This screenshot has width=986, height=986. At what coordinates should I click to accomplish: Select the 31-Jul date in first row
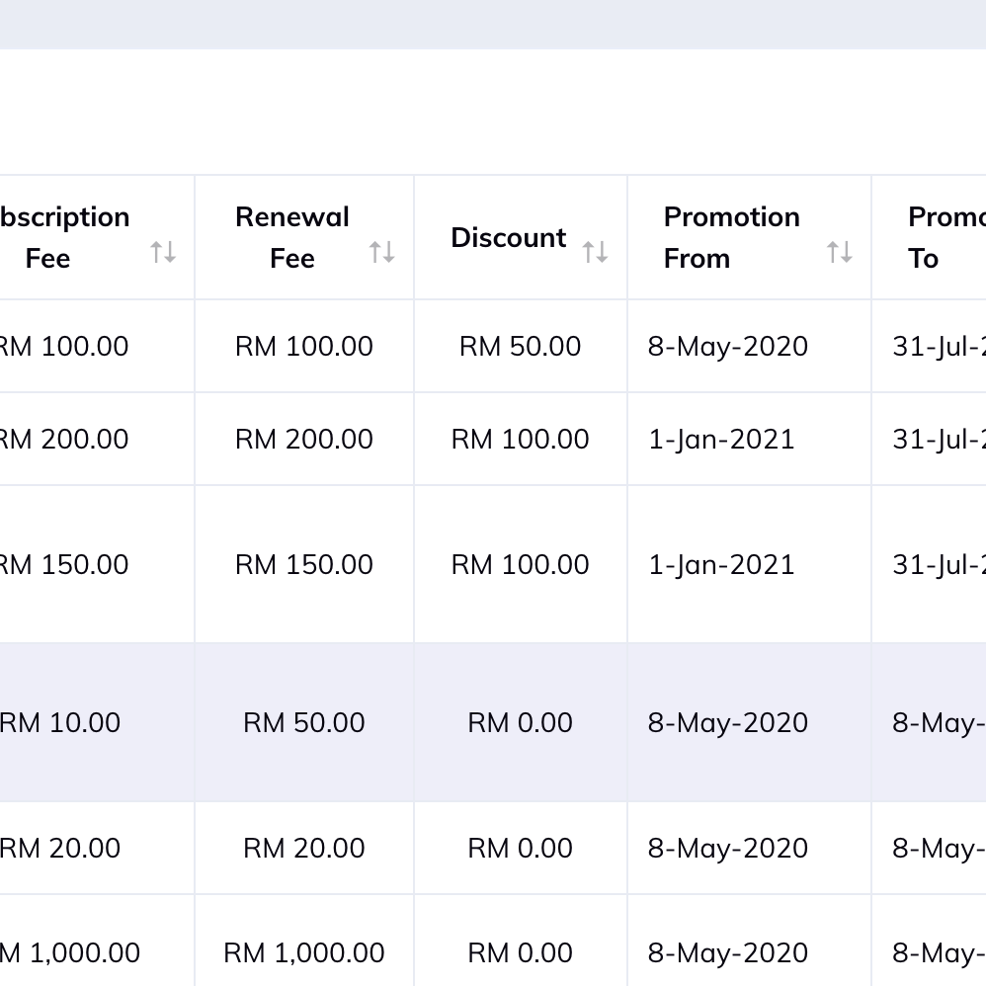click(939, 347)
